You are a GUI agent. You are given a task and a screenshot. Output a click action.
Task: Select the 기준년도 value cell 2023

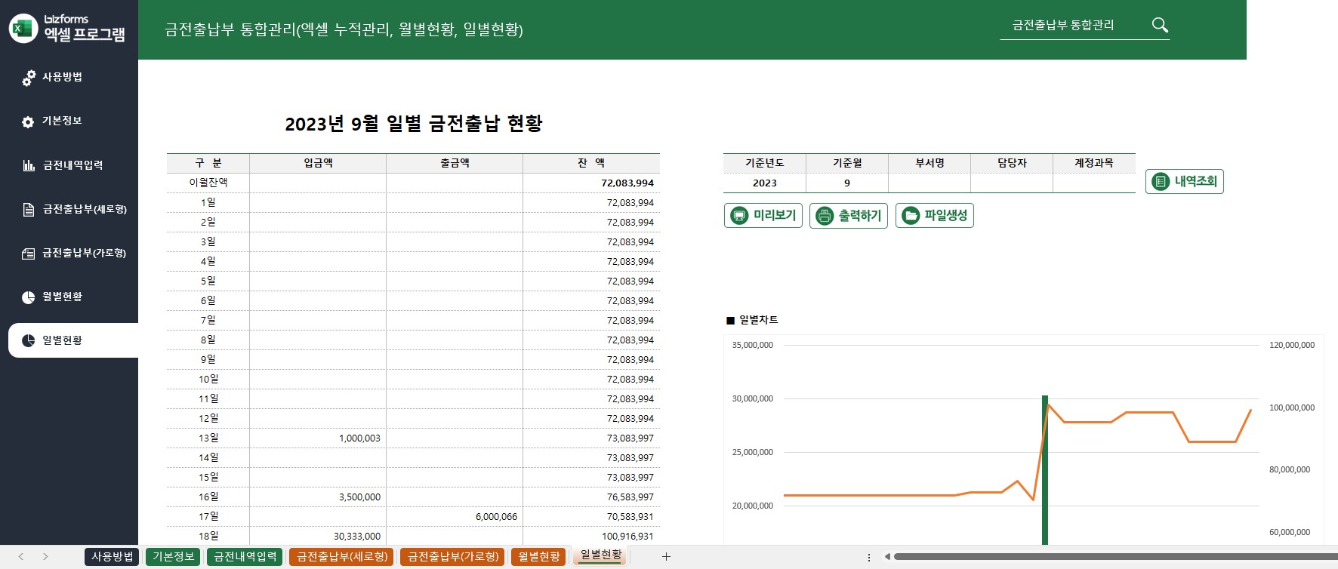(765, 183)
